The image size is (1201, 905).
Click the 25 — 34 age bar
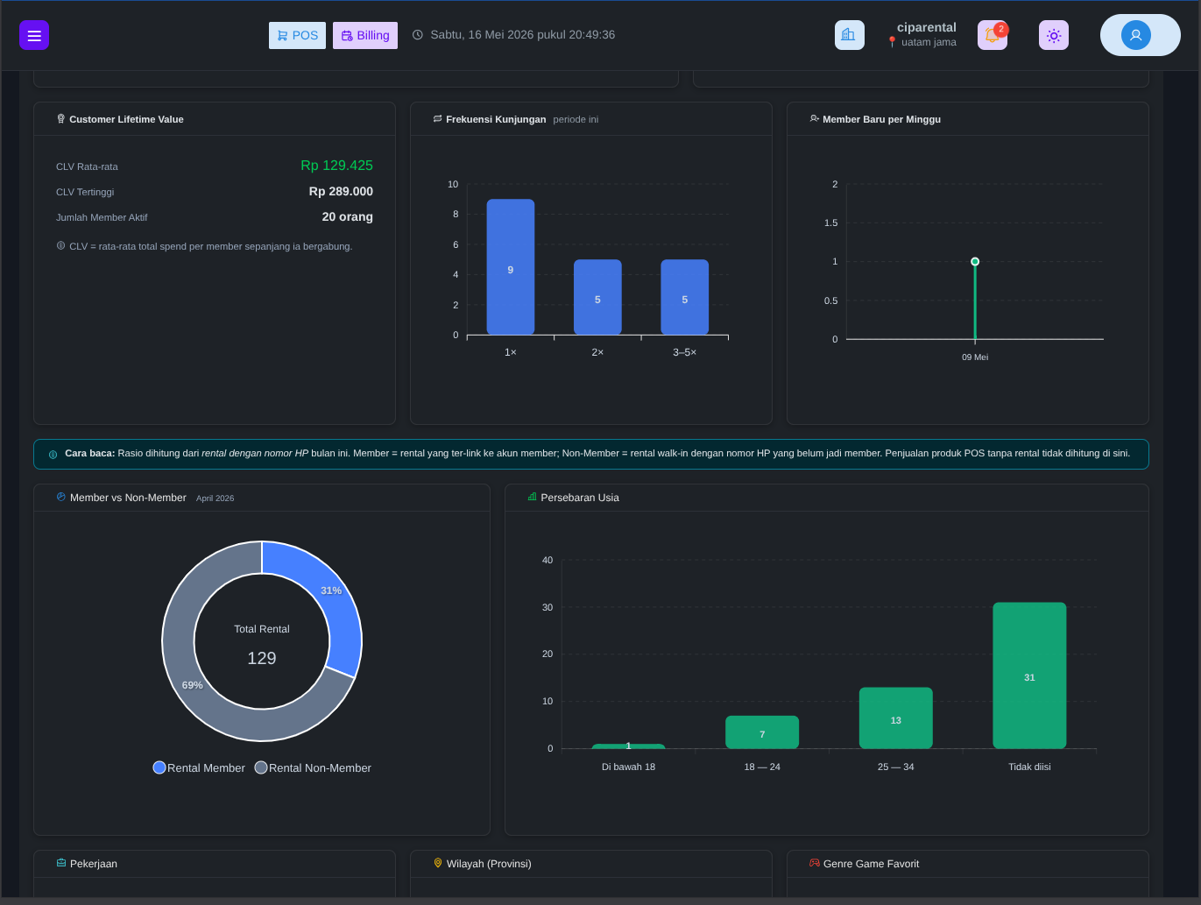pyautogui.click(x=896, y=718)
